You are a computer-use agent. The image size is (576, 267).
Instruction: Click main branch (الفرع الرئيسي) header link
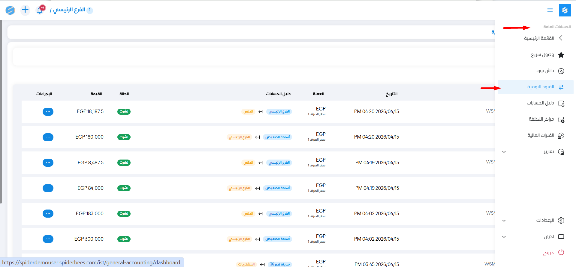pyautogui.click(x=69, y=10)
